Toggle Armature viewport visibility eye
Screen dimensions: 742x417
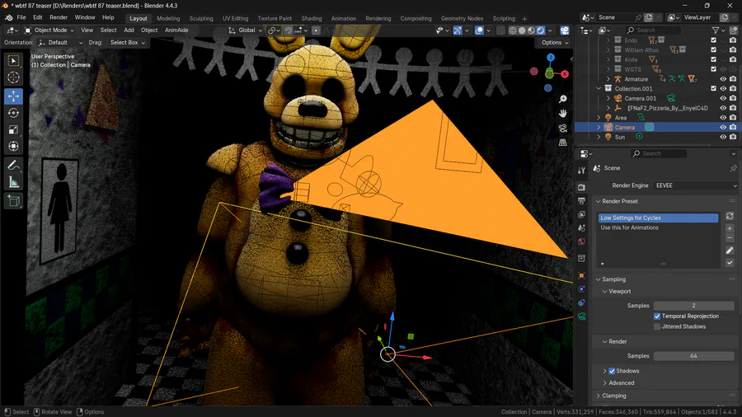point(723,79)
